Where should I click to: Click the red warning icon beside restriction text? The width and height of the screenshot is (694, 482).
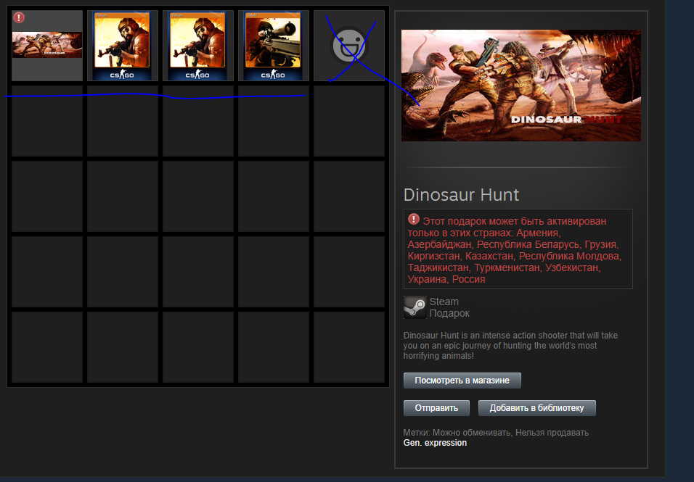(x=413, y=219)
